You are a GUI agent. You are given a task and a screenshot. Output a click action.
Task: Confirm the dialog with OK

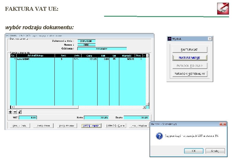[x=194, y=151]
